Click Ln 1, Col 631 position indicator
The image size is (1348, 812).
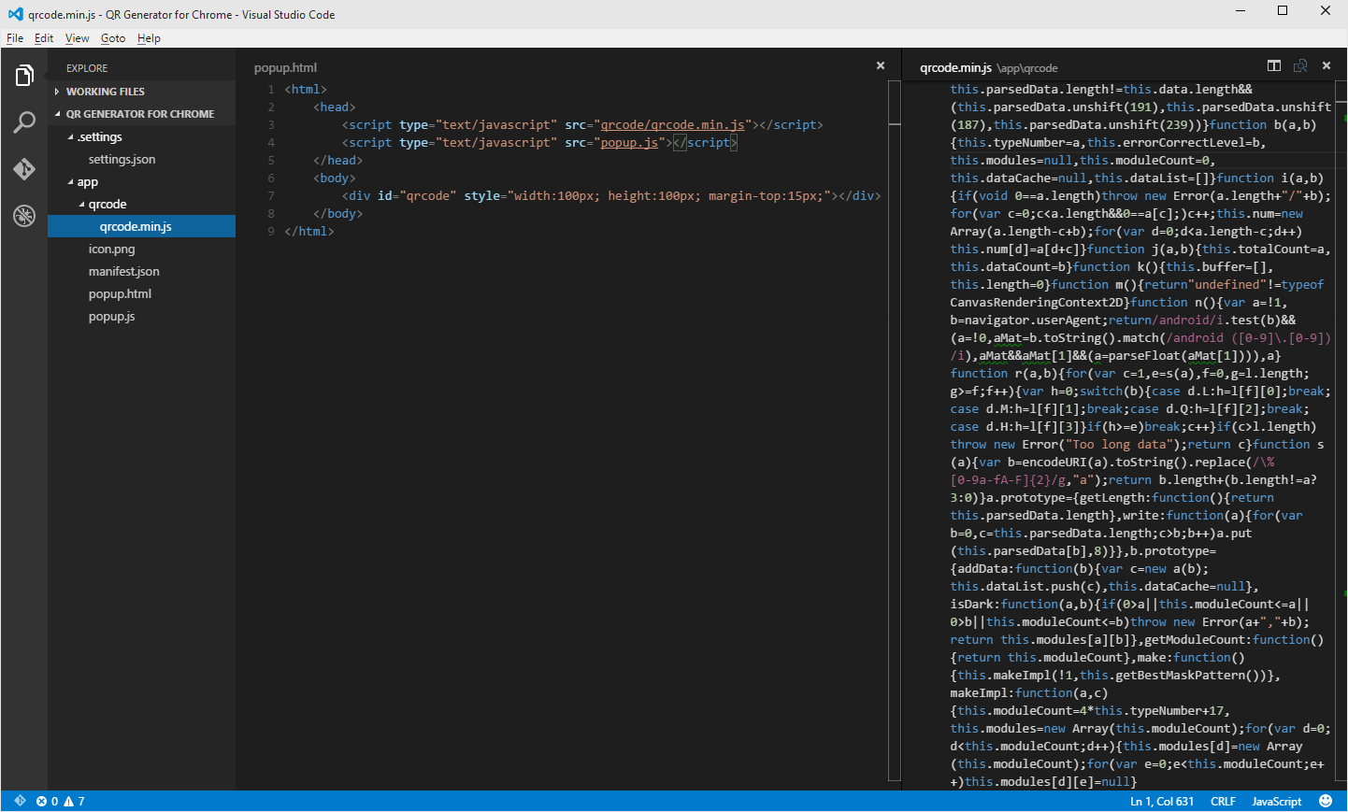click(1162, 801)
